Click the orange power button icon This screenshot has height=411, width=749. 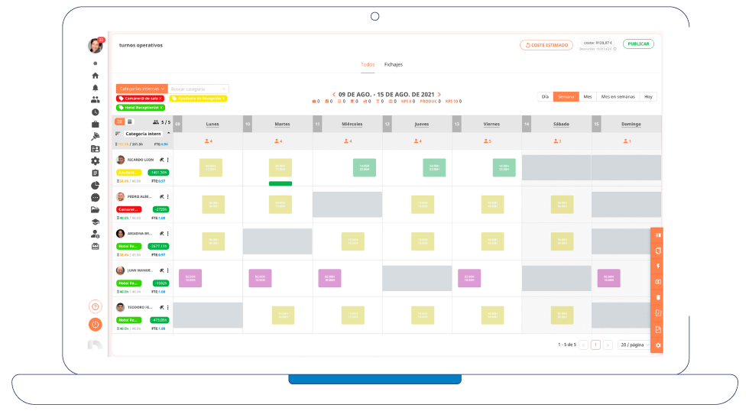(96, 324)
